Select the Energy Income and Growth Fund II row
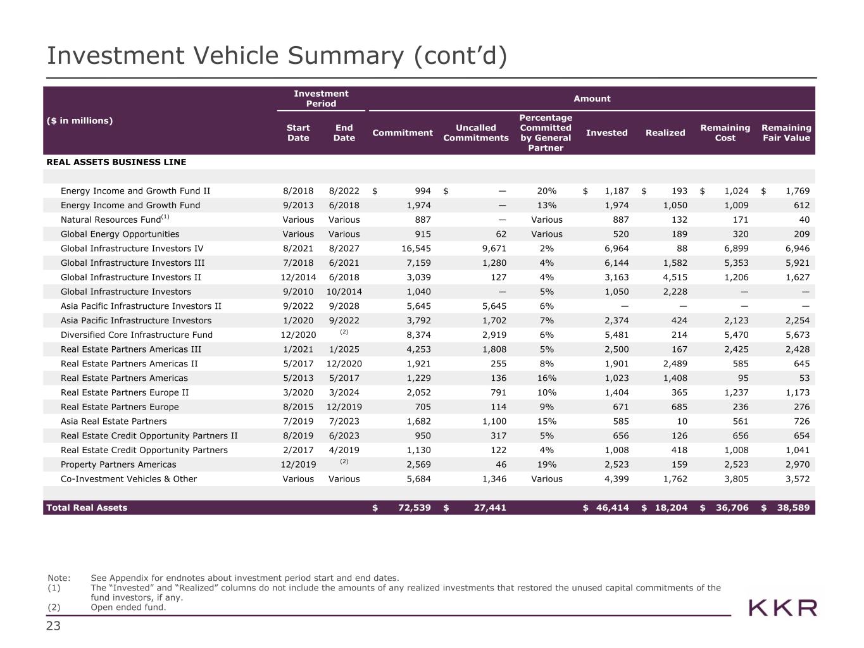The height and width of the screenshot is (648, 864). click(135, 191)
